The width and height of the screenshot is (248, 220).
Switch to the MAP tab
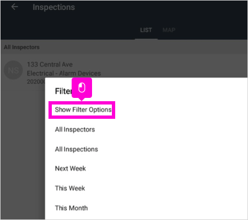(169, 30)
